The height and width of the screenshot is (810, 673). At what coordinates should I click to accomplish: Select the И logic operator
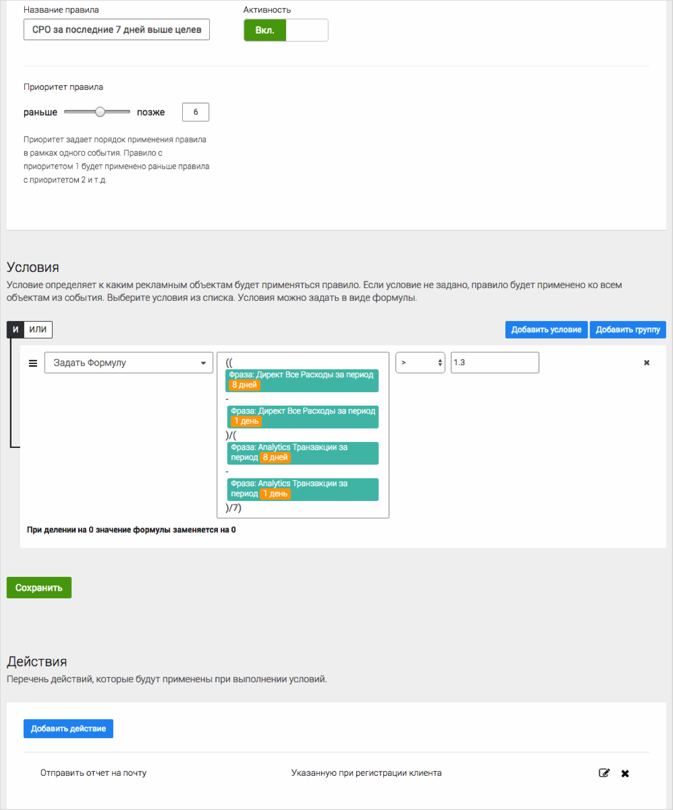click(15, 329)
